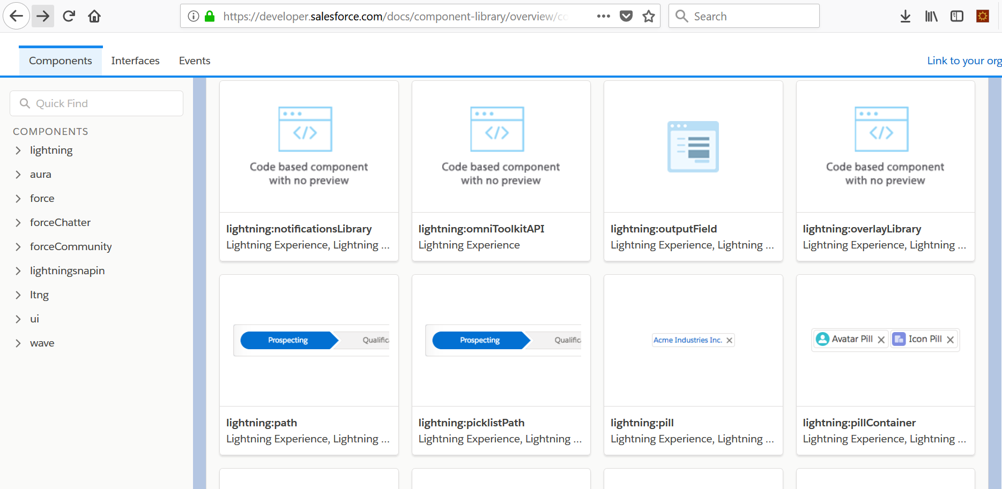Open lightning:omniToolkitAPI documentation
The height and width of the screenshot is (489, 1002).
tap(481, 229)
